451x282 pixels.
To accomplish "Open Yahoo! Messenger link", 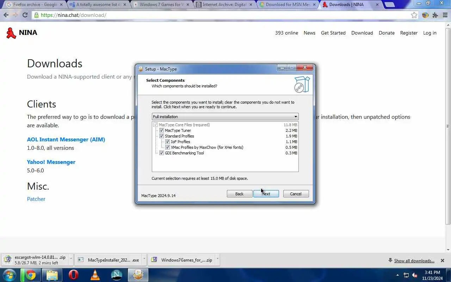I will pos(51,162).
